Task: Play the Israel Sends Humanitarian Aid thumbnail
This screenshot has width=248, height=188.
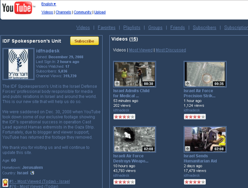Action: tap(205, 139)
